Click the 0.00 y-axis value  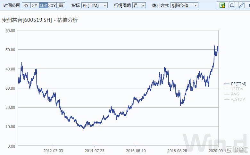[11, 146]
